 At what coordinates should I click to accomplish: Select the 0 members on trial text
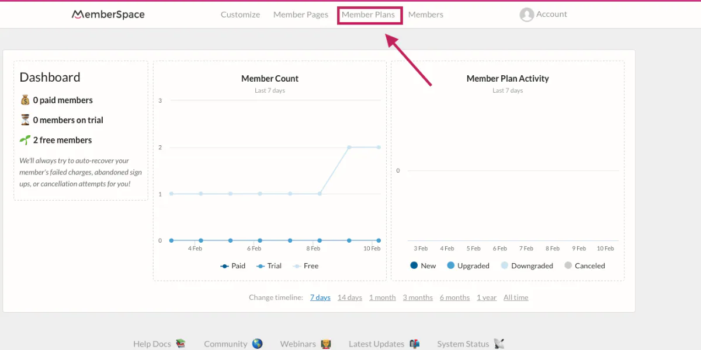pyautogui.click(x=68, y=120)
